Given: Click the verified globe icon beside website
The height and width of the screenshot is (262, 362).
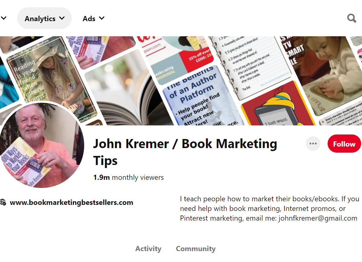Looking at the screenshot, I should [3, 202].
